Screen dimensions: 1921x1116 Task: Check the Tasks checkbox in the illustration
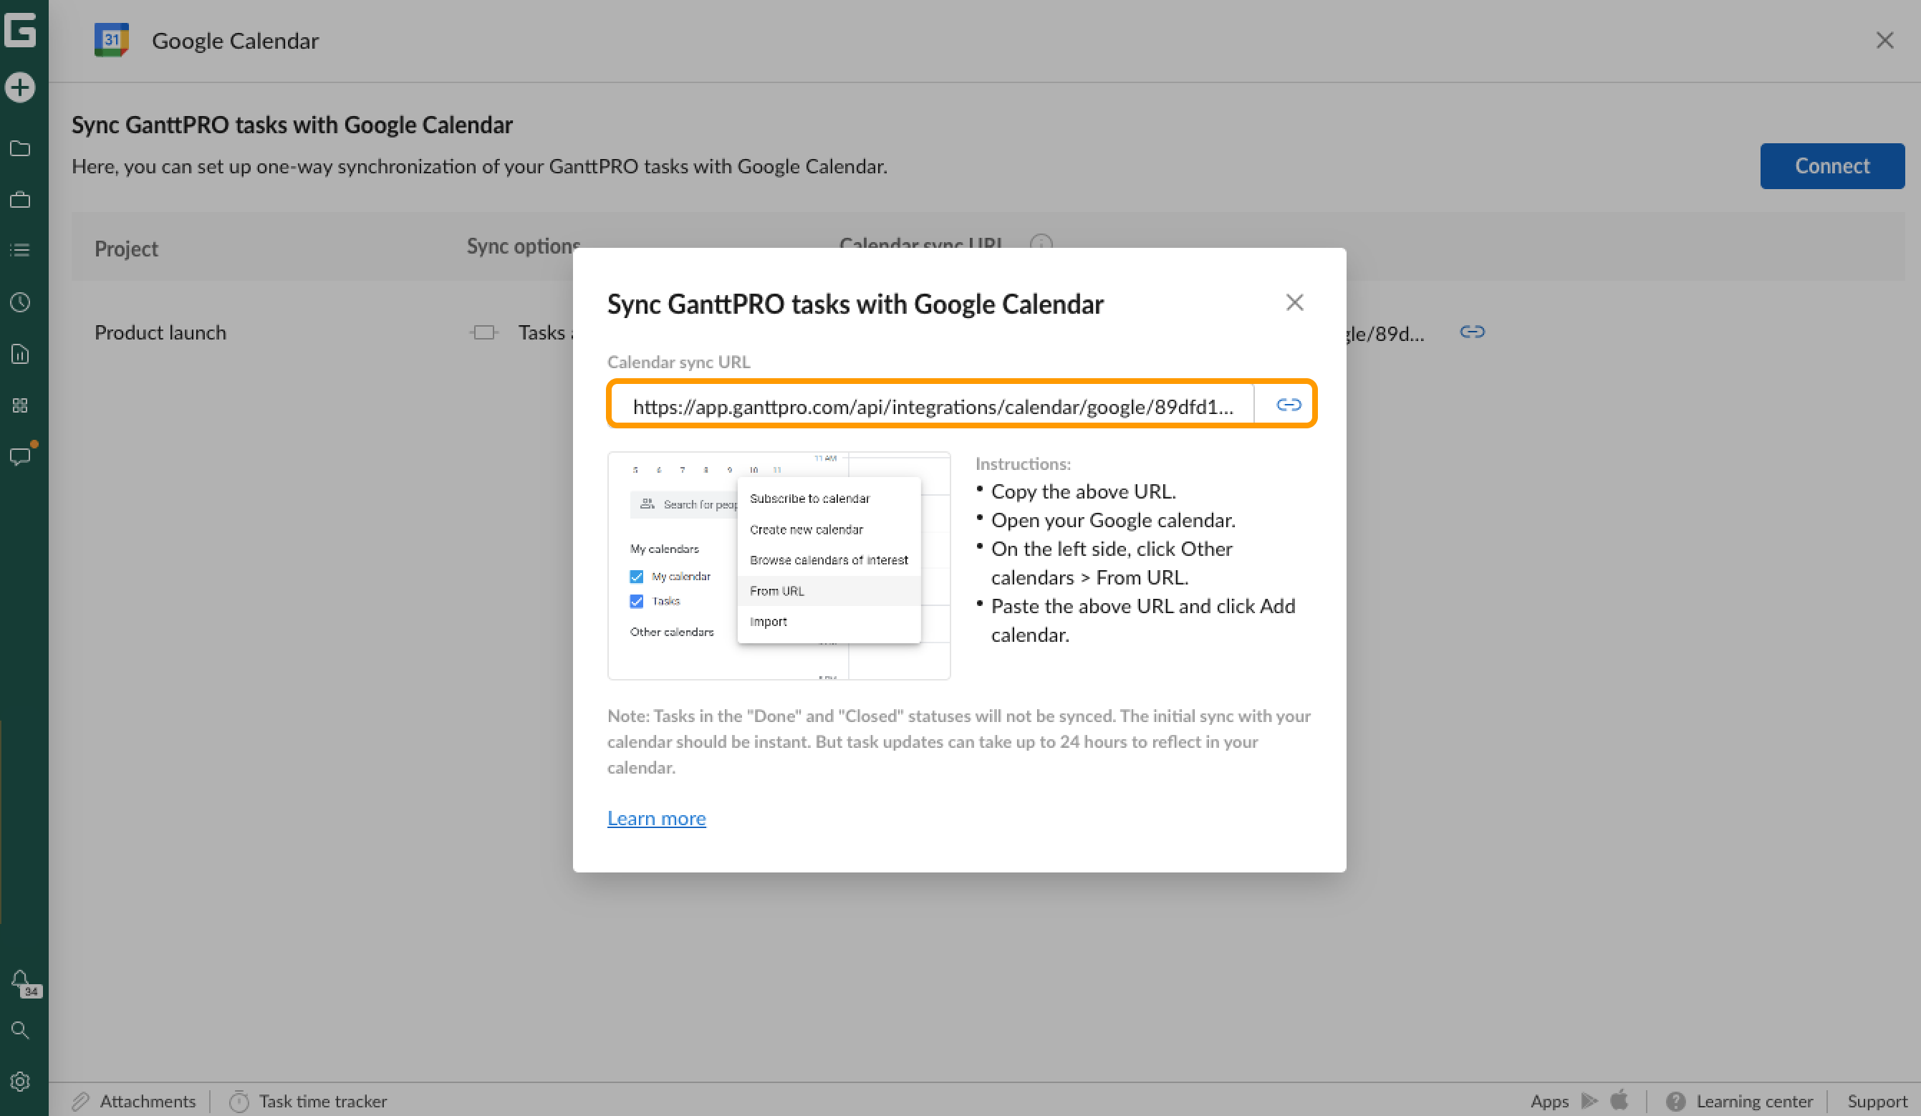pyautogui.click(x=637, y=602)
